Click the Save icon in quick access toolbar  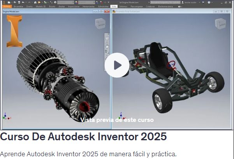pyautogui.click(x=19, y=2)
